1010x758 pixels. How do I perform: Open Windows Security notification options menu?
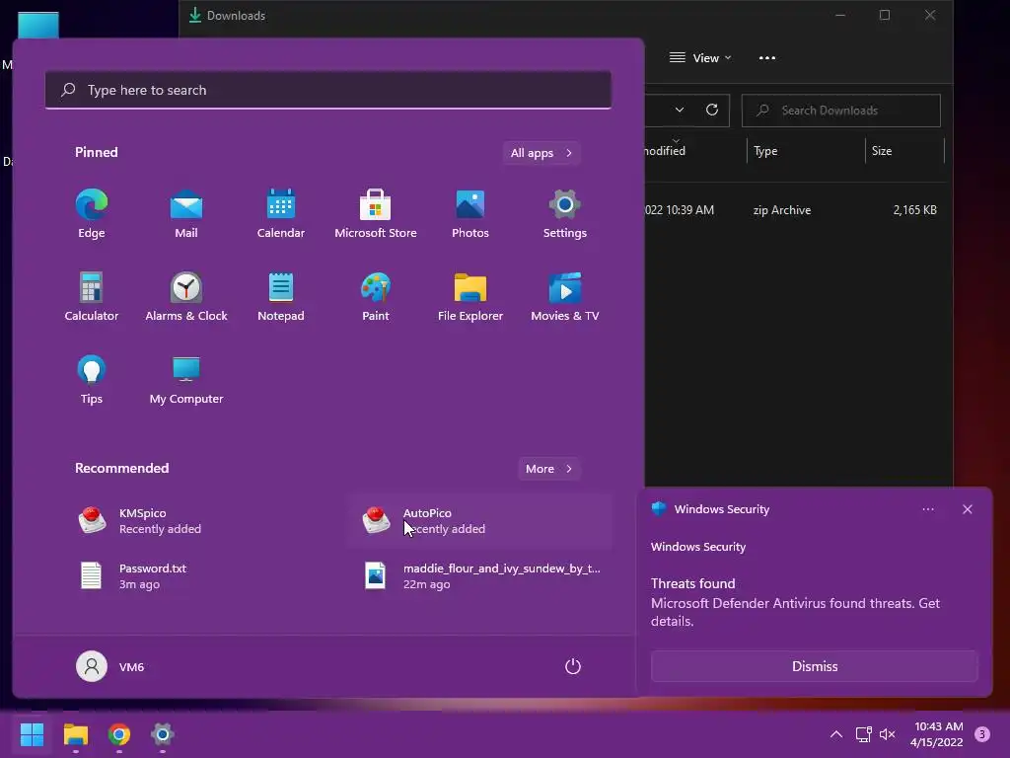pos(927,509)
